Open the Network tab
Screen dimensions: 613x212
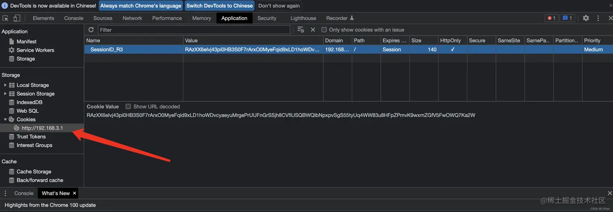click(x=132, y=18)
